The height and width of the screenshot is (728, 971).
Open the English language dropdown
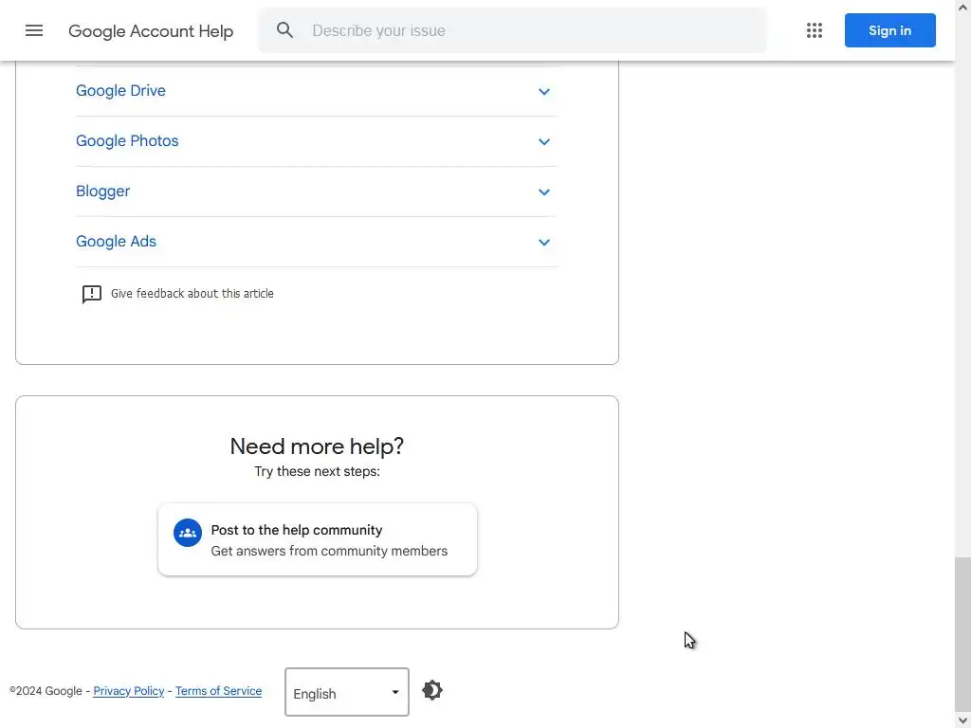347,693
